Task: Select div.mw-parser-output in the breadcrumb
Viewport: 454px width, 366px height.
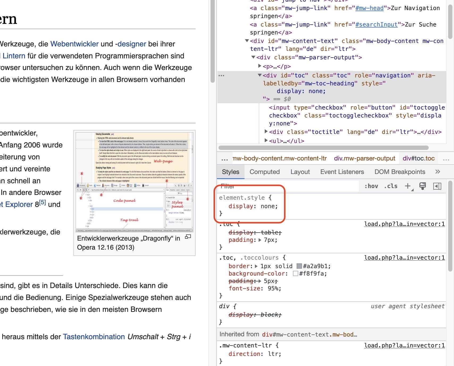Action: pos(364,158)
